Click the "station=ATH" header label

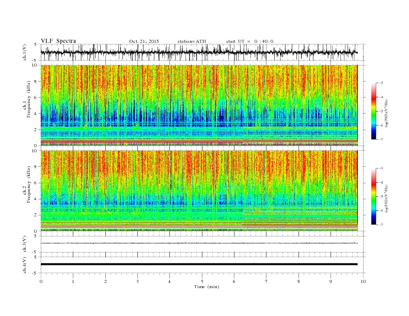[x=192, y=41]
